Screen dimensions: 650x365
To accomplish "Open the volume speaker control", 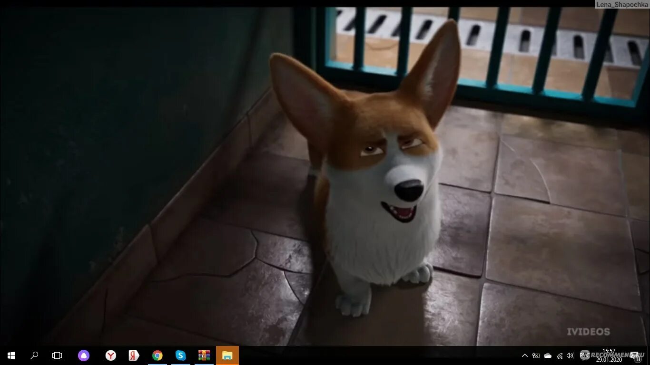I will pyautogui.click(x=571, y=355).
